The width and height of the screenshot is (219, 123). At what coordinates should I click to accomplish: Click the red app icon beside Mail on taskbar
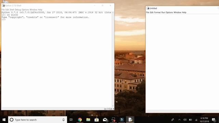pyautogui.click(x=113, y=120)
